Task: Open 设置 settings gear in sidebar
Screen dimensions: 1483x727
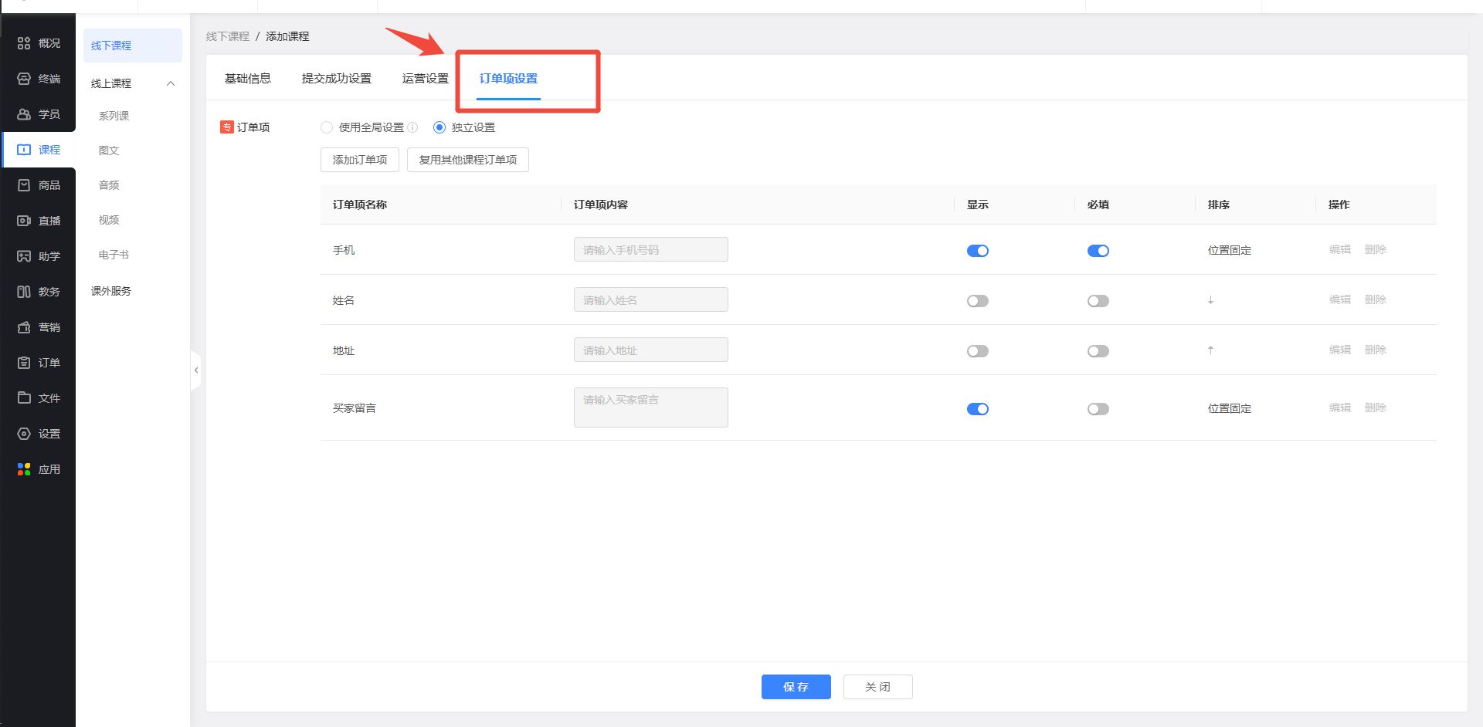Action: 24,434
